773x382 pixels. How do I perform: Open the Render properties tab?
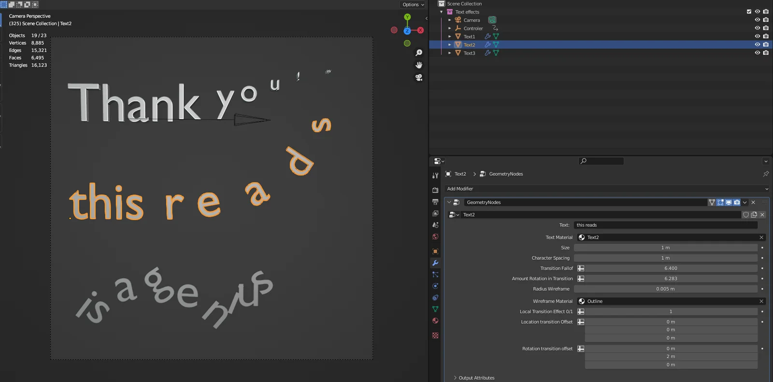point(435,190)
